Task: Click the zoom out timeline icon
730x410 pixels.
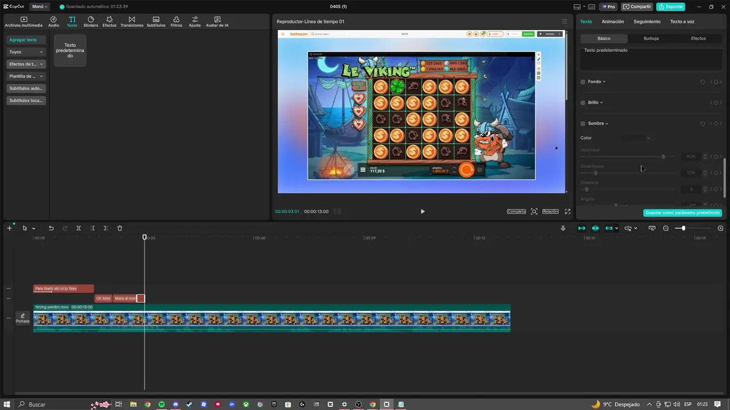Action: click(666, 228)
